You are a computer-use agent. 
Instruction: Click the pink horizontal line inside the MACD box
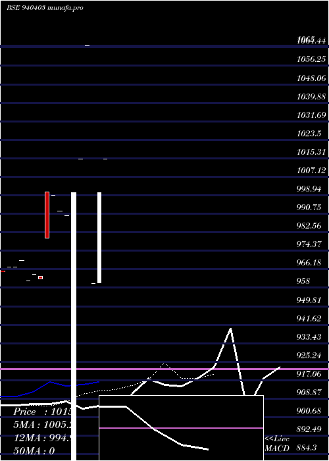(181, 428)
